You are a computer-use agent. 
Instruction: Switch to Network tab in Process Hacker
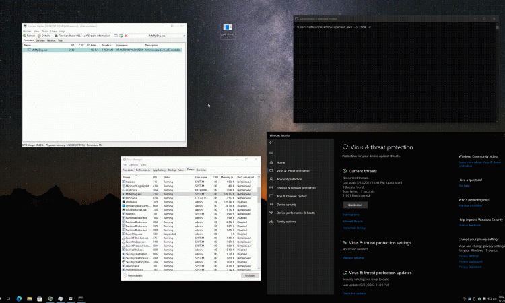click(51, 40)
